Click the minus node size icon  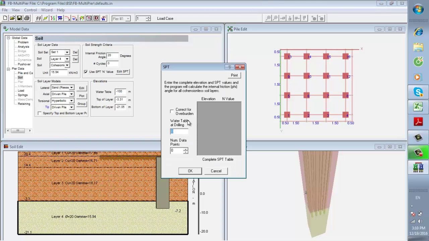coord(321,18)
